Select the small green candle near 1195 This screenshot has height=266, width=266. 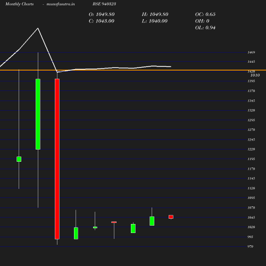point(19,159)
